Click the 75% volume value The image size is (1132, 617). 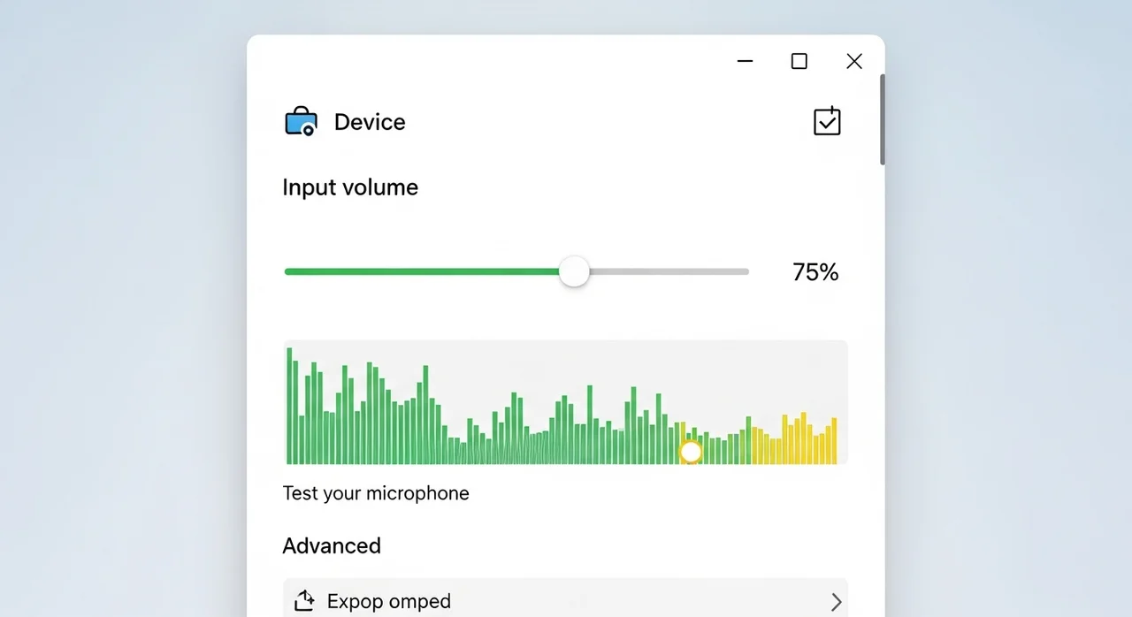[x=815, y=272]
